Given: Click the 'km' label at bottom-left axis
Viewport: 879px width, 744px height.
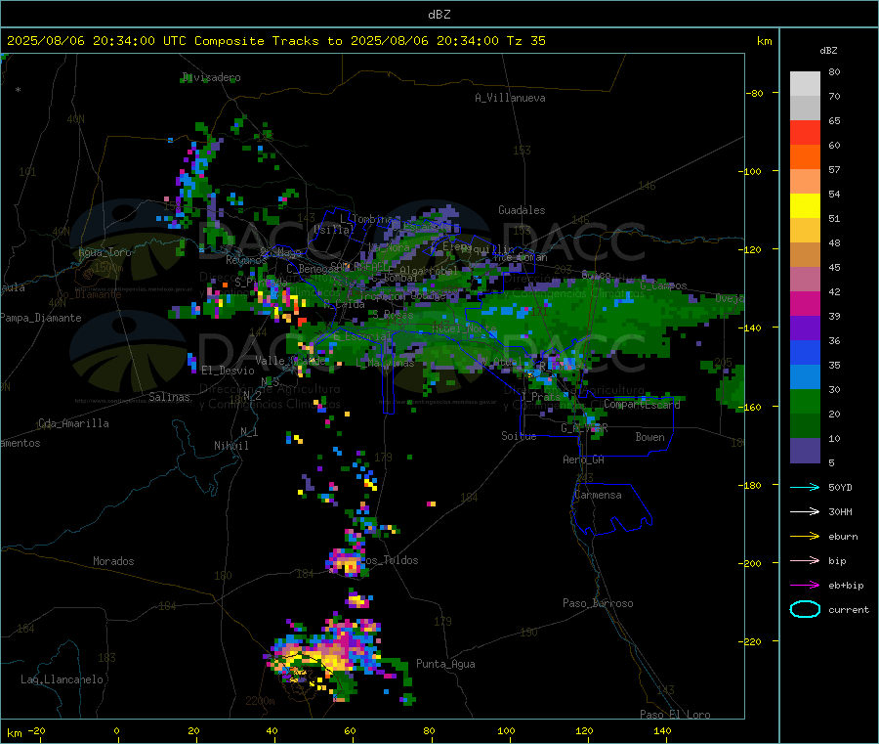Looking at the screenshot, I should 14,733.
